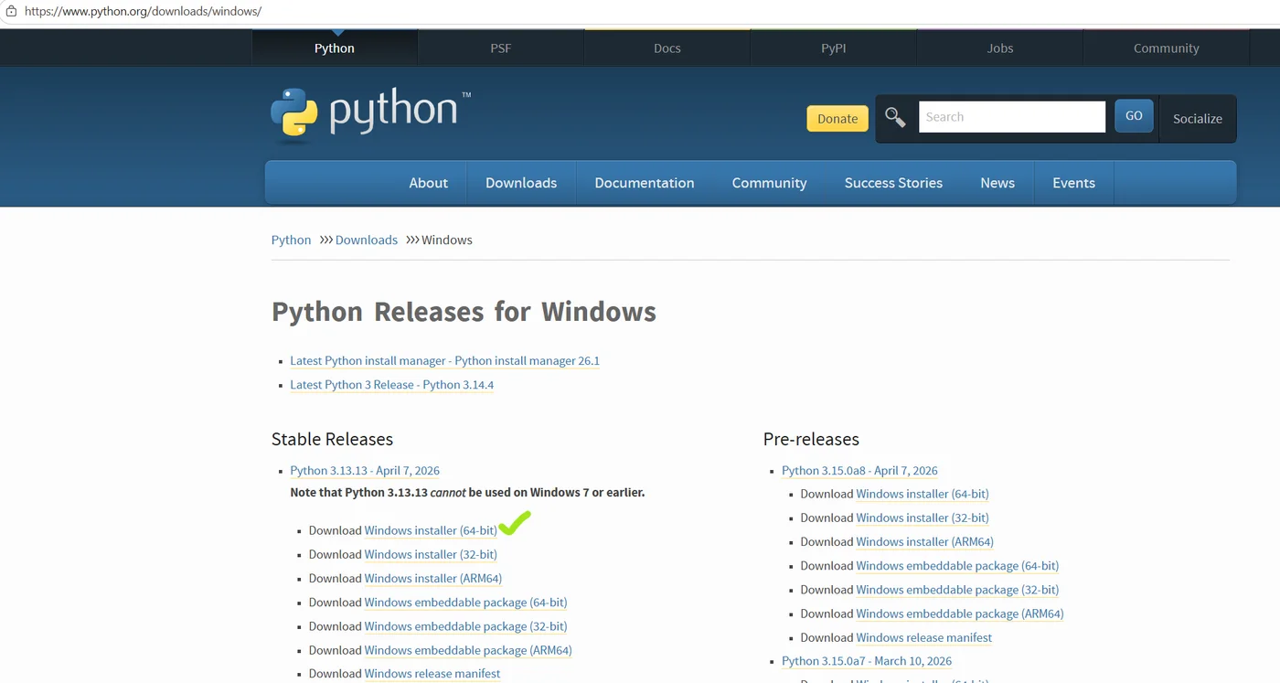Download pre-release Windows release manifest
Screen dimensions: 1280x683
pyautogui.click(x=924, y=638)
